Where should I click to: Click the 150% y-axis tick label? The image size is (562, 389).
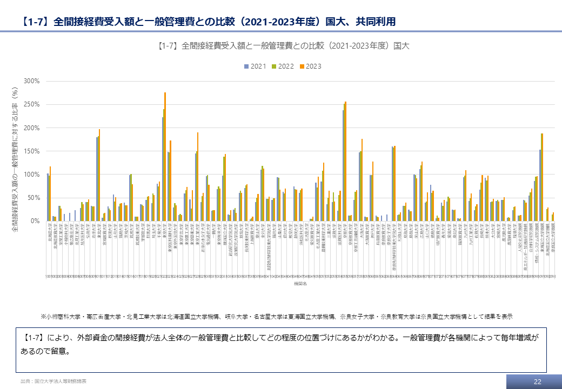click(32, 151)
